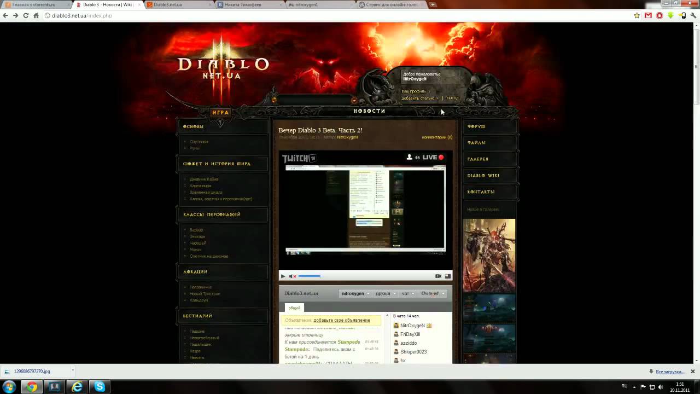Image resolution: width=700 pixels, height=394 pixels.
Task: Open the чат dropdown menu
Action: coord(408,293)
